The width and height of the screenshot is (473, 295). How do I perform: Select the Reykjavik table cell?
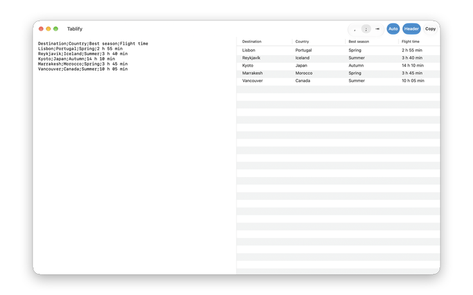point(251,58)
